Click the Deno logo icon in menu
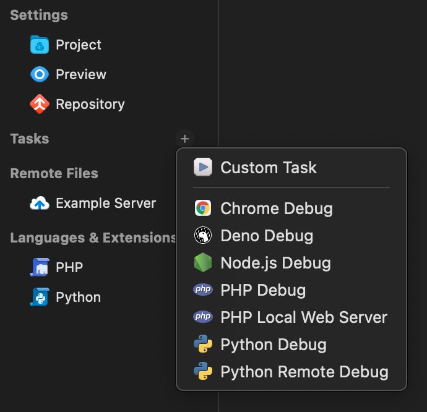This screenshot has height=412, width=427. click(202, 236)
